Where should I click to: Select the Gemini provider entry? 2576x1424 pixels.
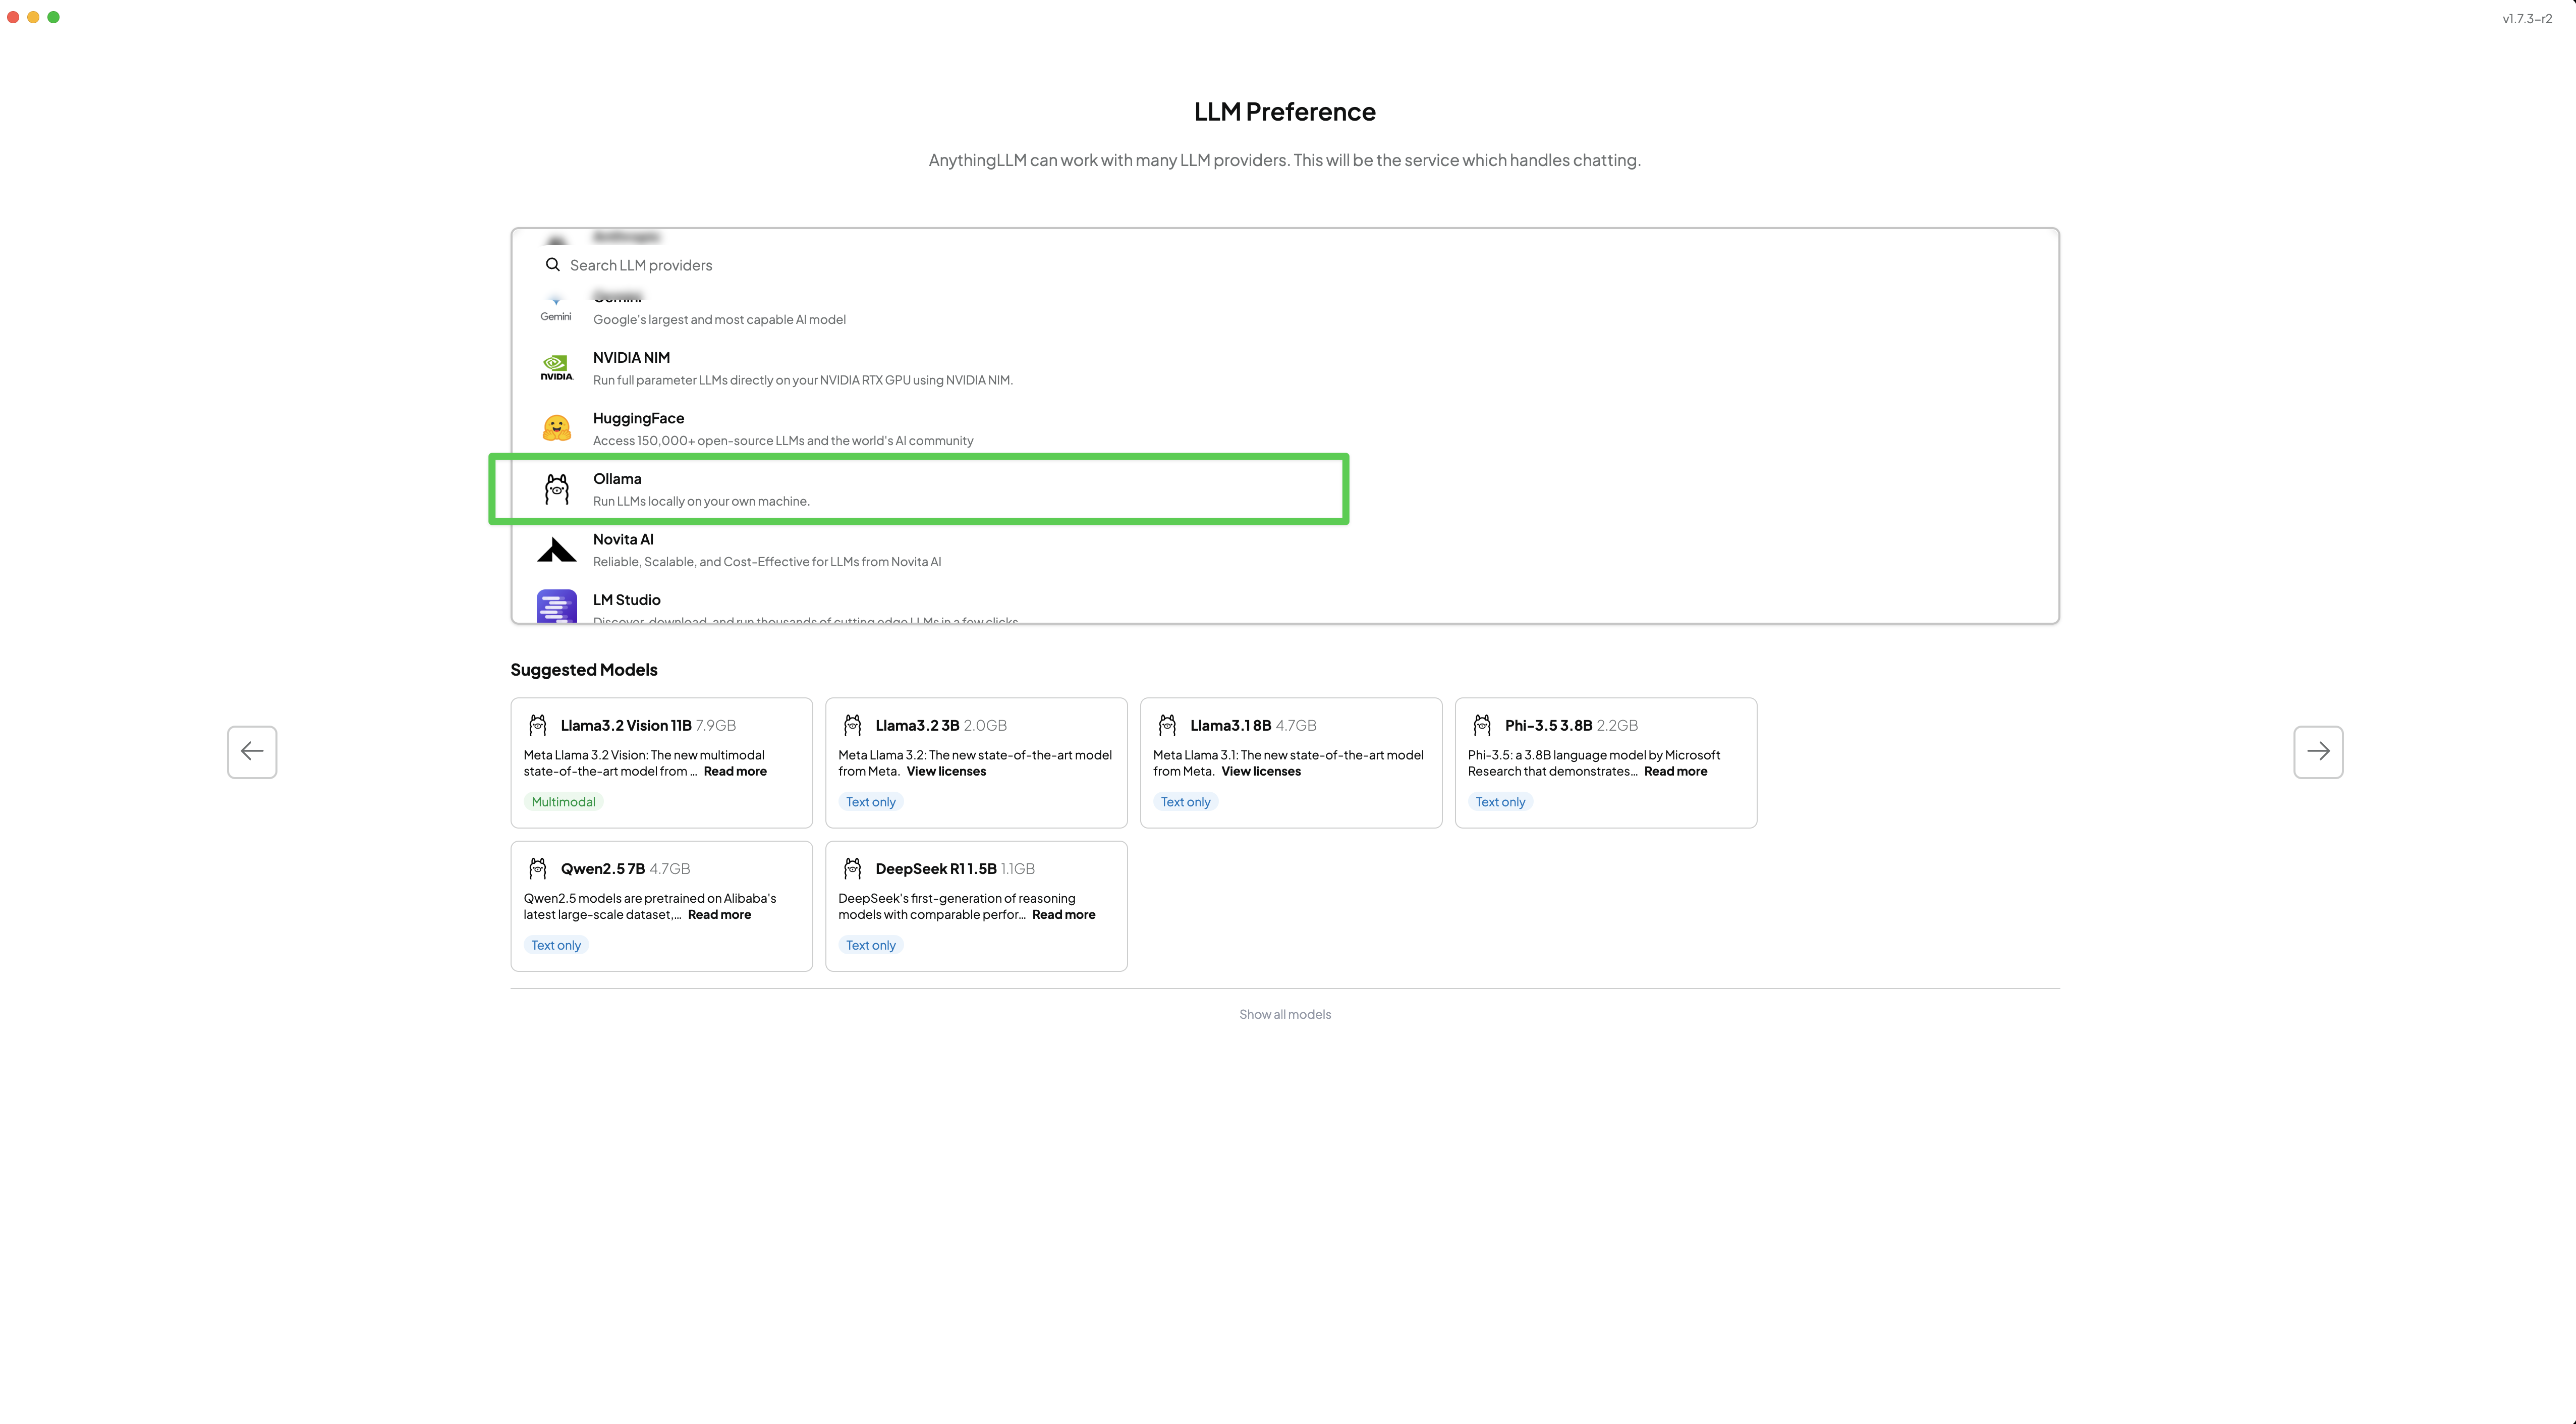(x=720, y=318)
